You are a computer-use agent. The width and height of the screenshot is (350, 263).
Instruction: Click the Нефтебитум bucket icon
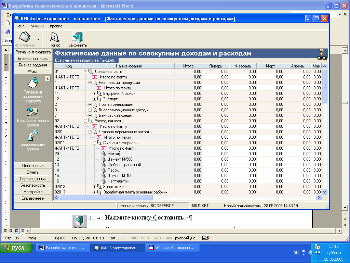104,181
